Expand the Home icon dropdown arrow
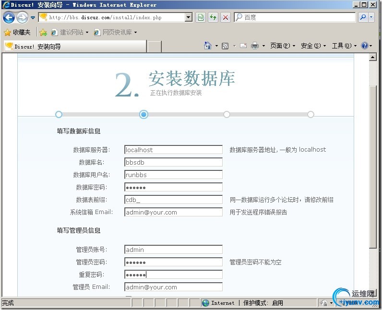 (216, 46)
